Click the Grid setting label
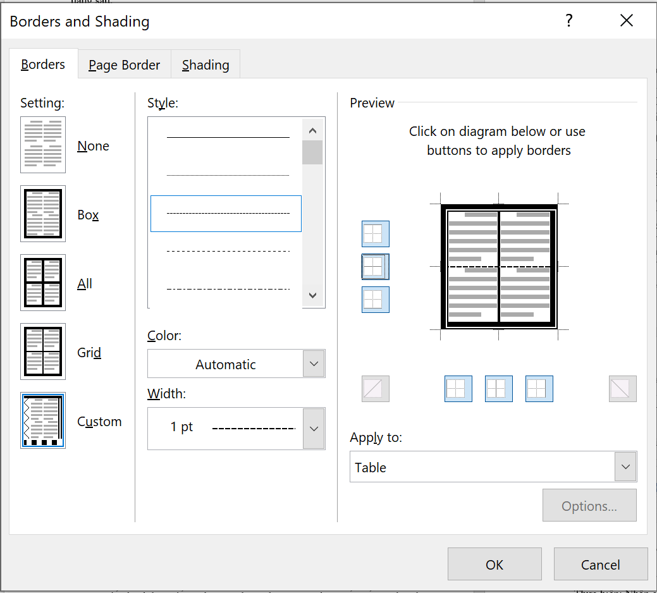The width and height of the screenshot is (657, 593). point(89,353)
